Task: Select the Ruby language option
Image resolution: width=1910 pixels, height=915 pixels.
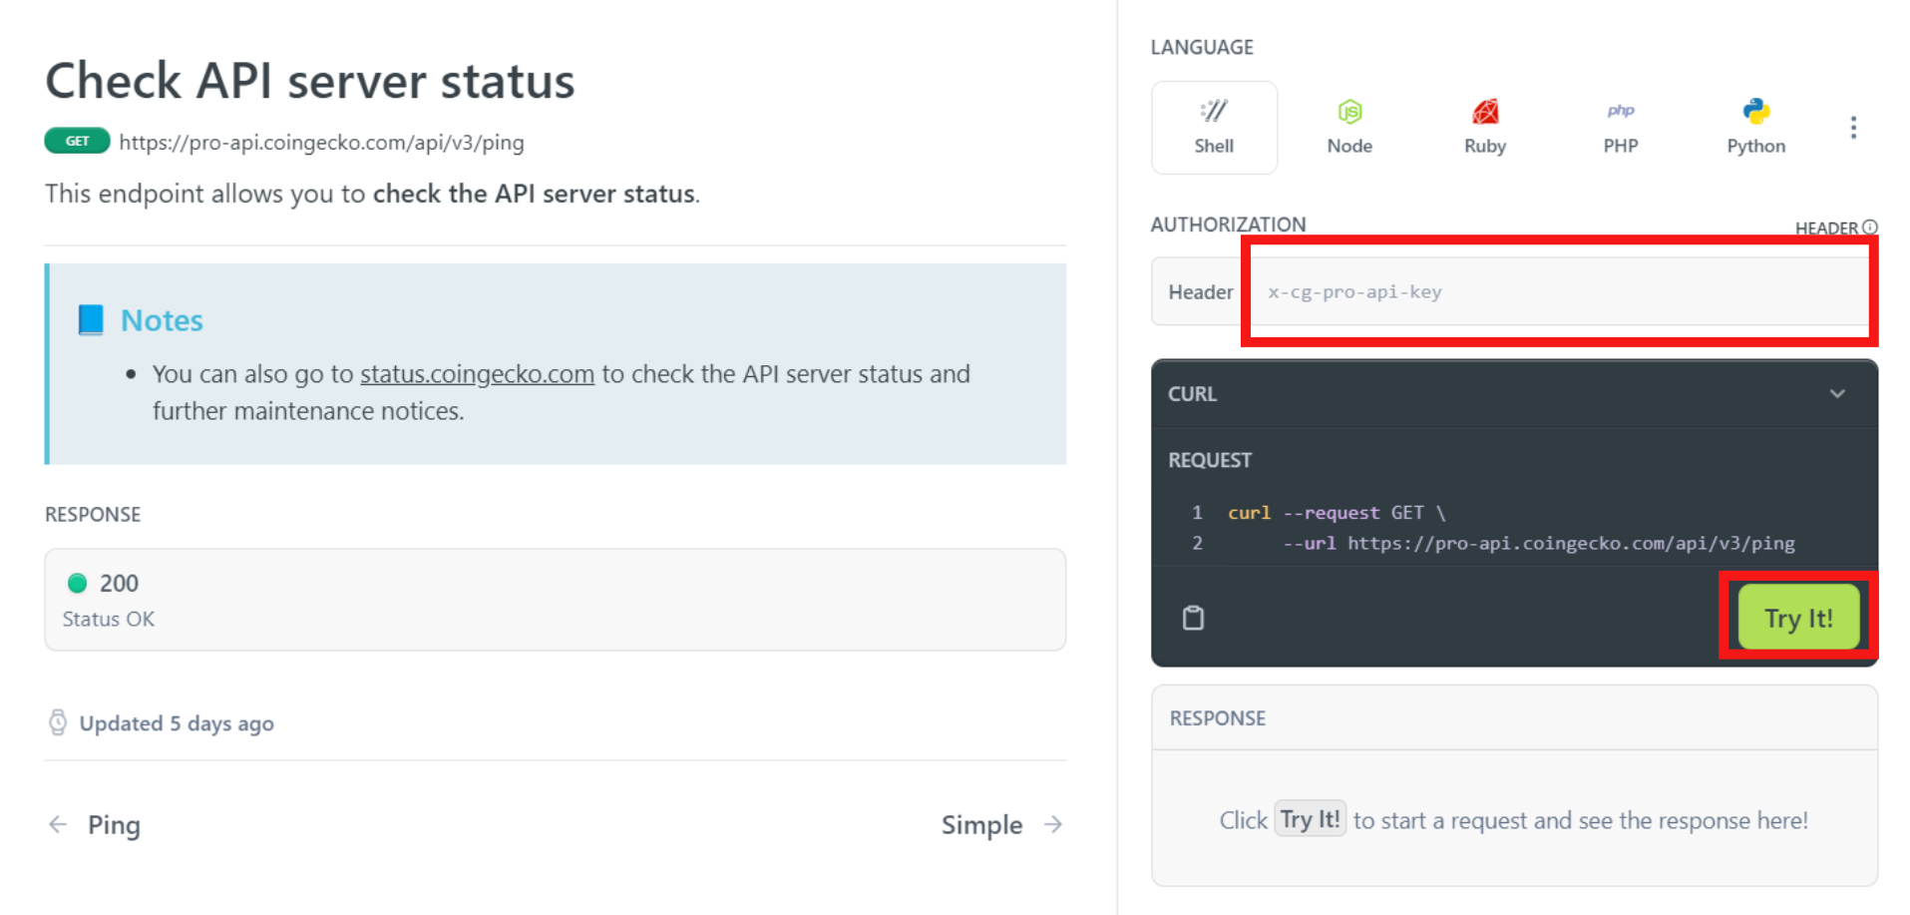Action: (x=1485, y=128)
